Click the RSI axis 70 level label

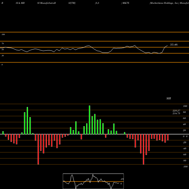3,43
